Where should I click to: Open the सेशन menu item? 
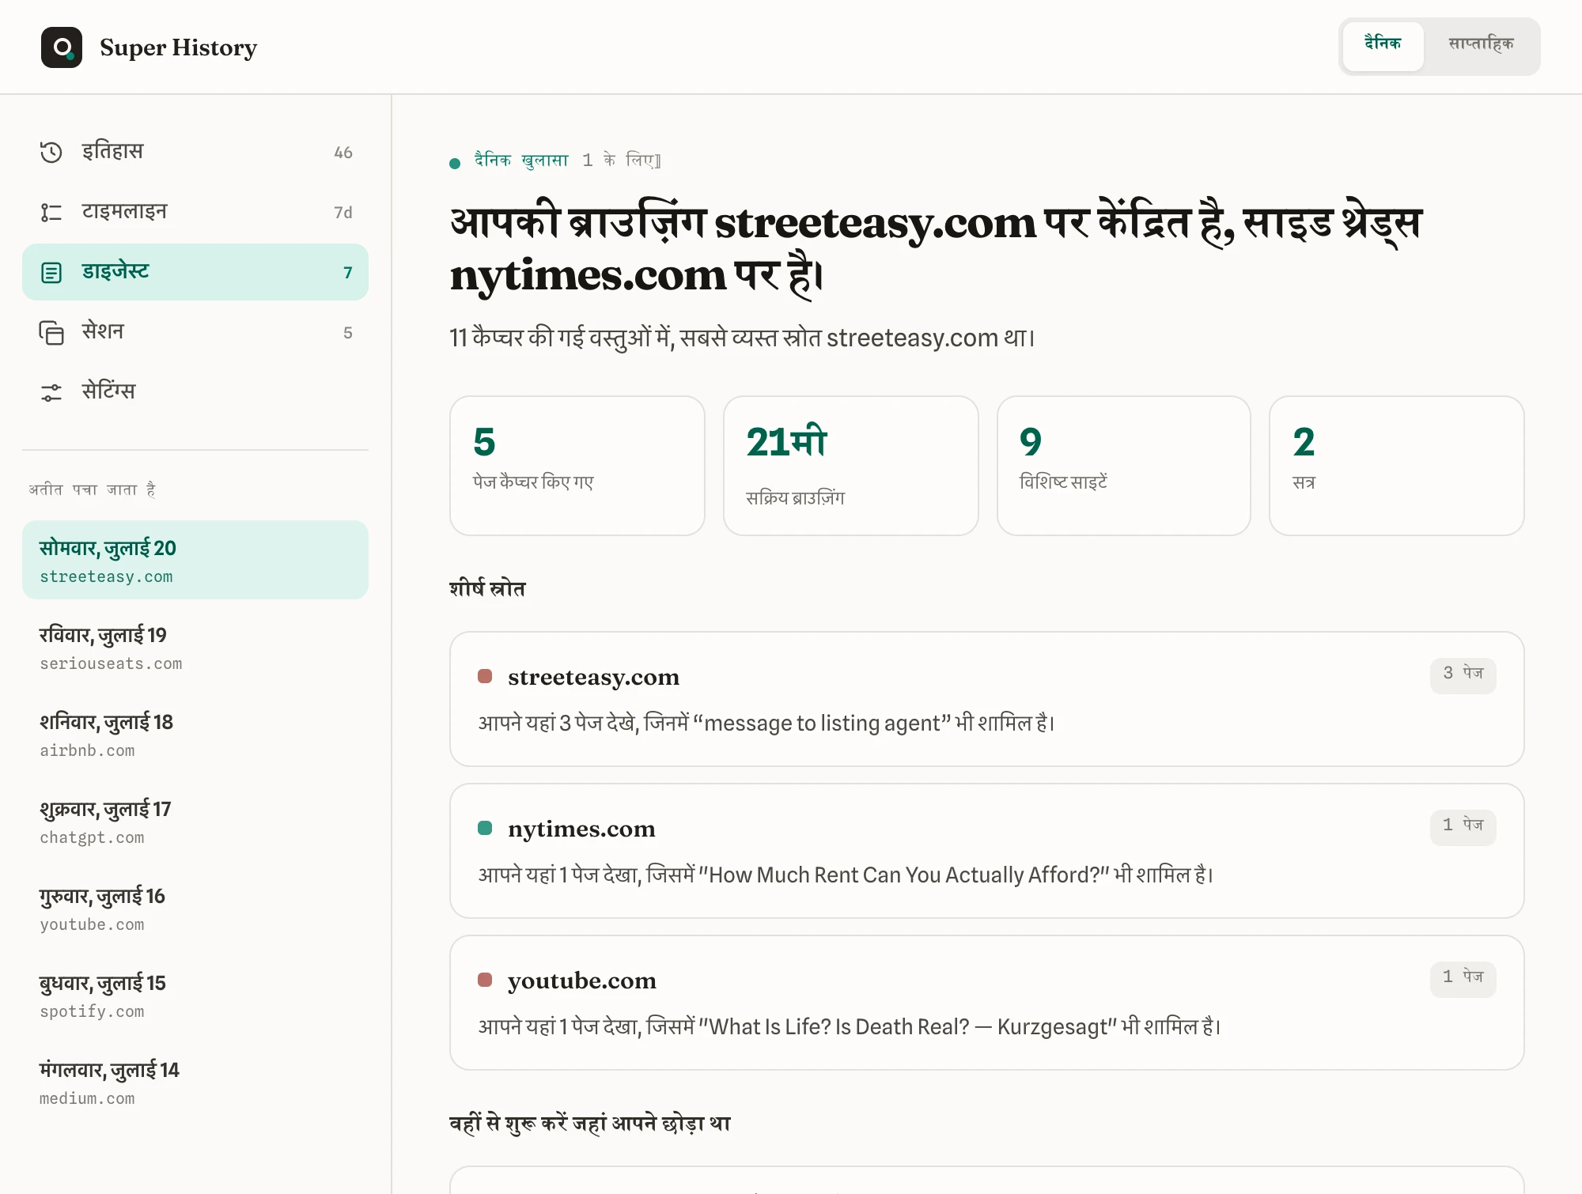[x=195, y=332]
